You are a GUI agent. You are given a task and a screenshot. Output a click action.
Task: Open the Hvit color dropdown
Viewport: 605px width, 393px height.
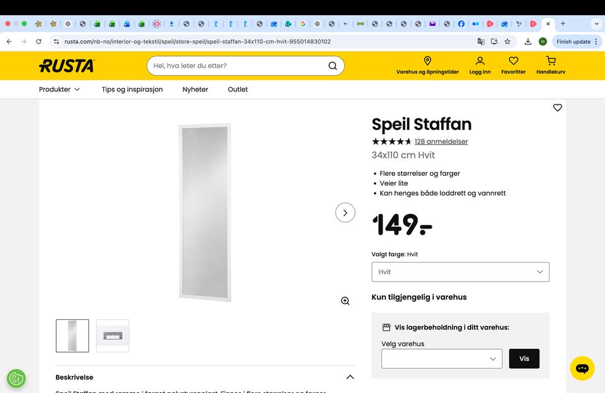point(460,272)
